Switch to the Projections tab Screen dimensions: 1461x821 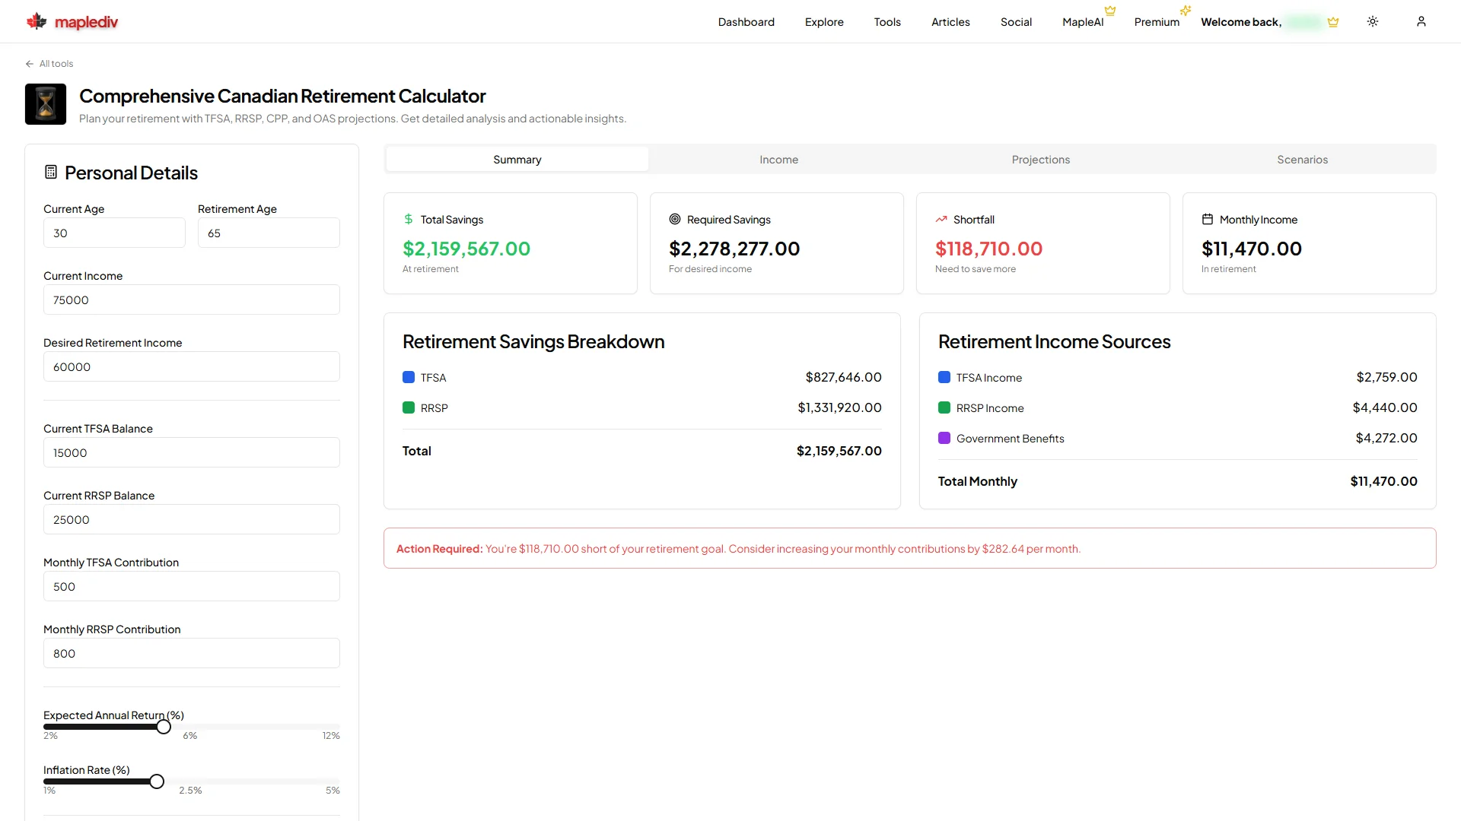(x=1041, y=159)
